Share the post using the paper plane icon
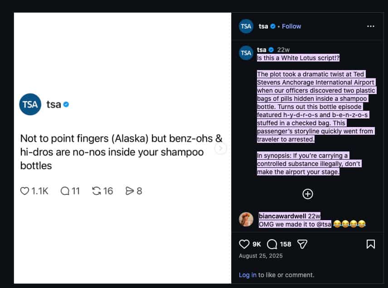Screen dimensions: 388x288 tap(302, 244)
